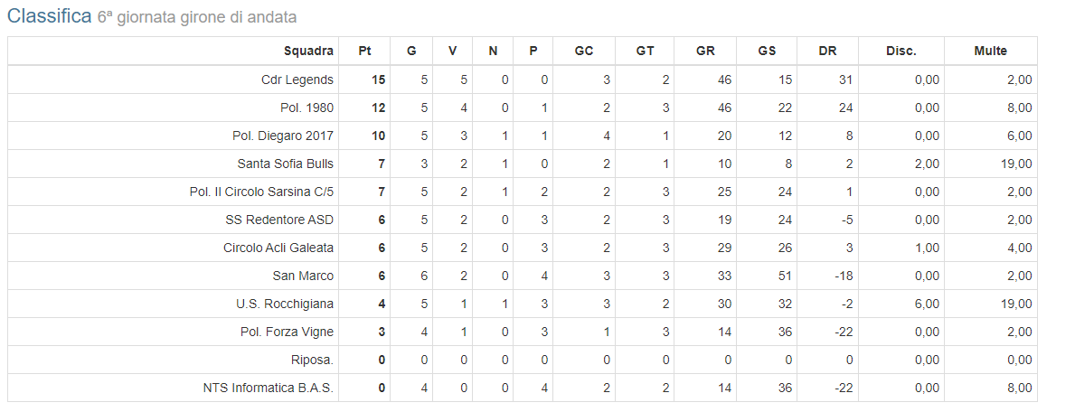Image resolution: width=1075 pixels, height=412 pixels.
Task: Click the Circolo Acli Galeata name
Action: 278,248
